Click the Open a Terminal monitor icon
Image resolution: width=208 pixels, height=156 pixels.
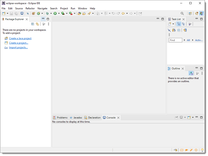click(x=22, y=14)
